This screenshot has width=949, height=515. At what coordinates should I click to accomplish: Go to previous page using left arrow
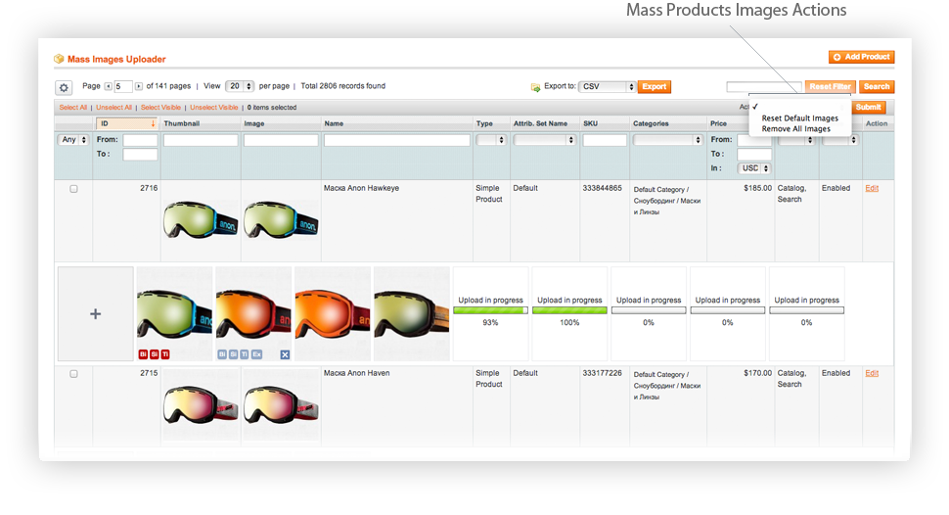click(x=108, y=87)
